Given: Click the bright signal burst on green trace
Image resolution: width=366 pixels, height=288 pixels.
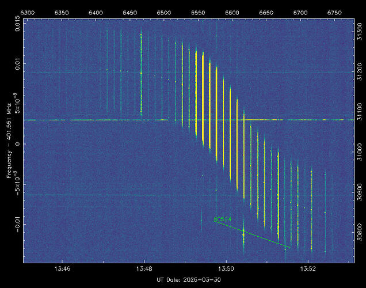Looking at the screenshot, I should coord(243,233).
